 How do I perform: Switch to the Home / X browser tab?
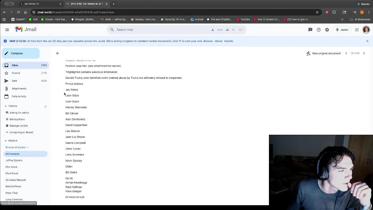pyautogui.click(x=40, y=4)
